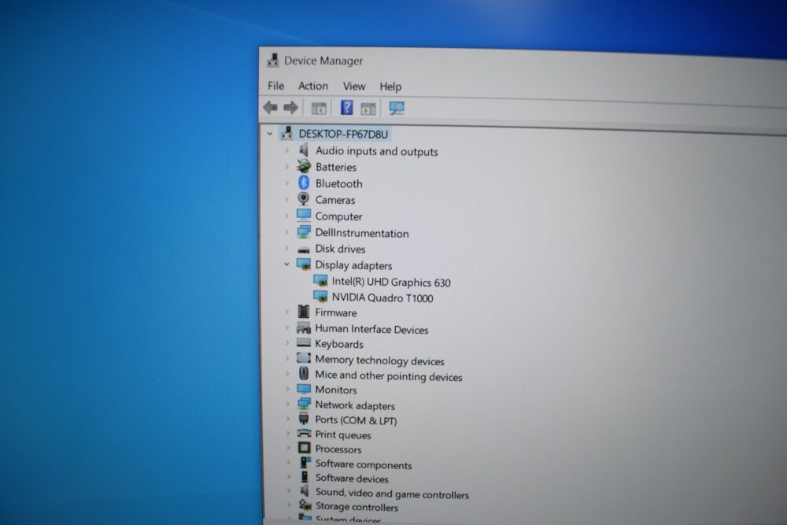This screenshot has height=525, width=787.
Task: Select the Ports (COM & LPT) label
Action: 356,420
